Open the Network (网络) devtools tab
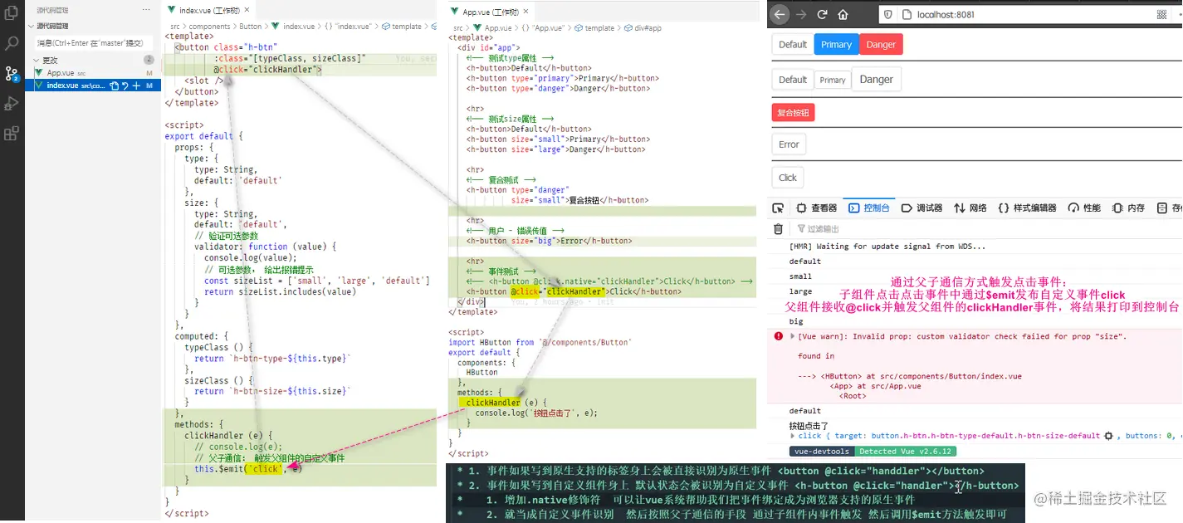This screenshot has width=1183, height=523. pyautogui.click(x=970, y=208)
